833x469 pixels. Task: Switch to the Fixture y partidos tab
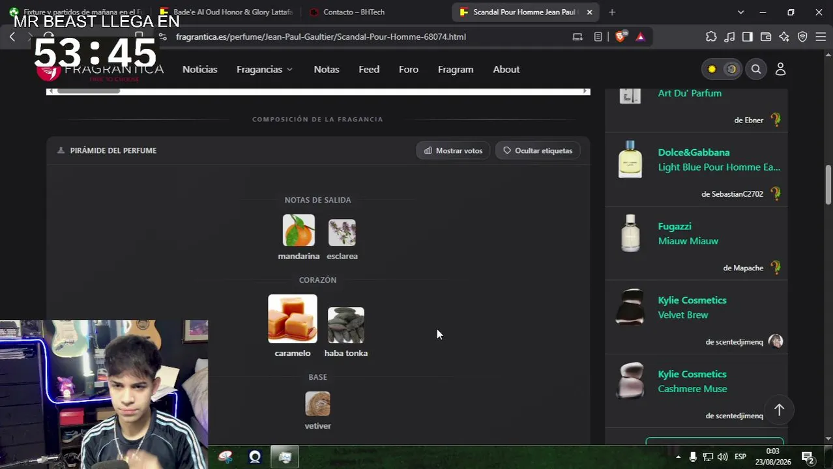tap(76, 12)
